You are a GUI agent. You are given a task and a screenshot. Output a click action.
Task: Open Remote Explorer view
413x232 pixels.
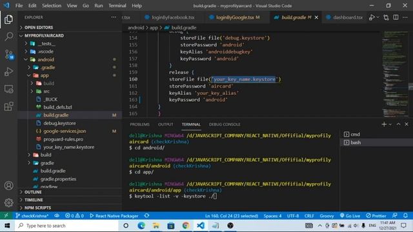click(x=8, y=89)
